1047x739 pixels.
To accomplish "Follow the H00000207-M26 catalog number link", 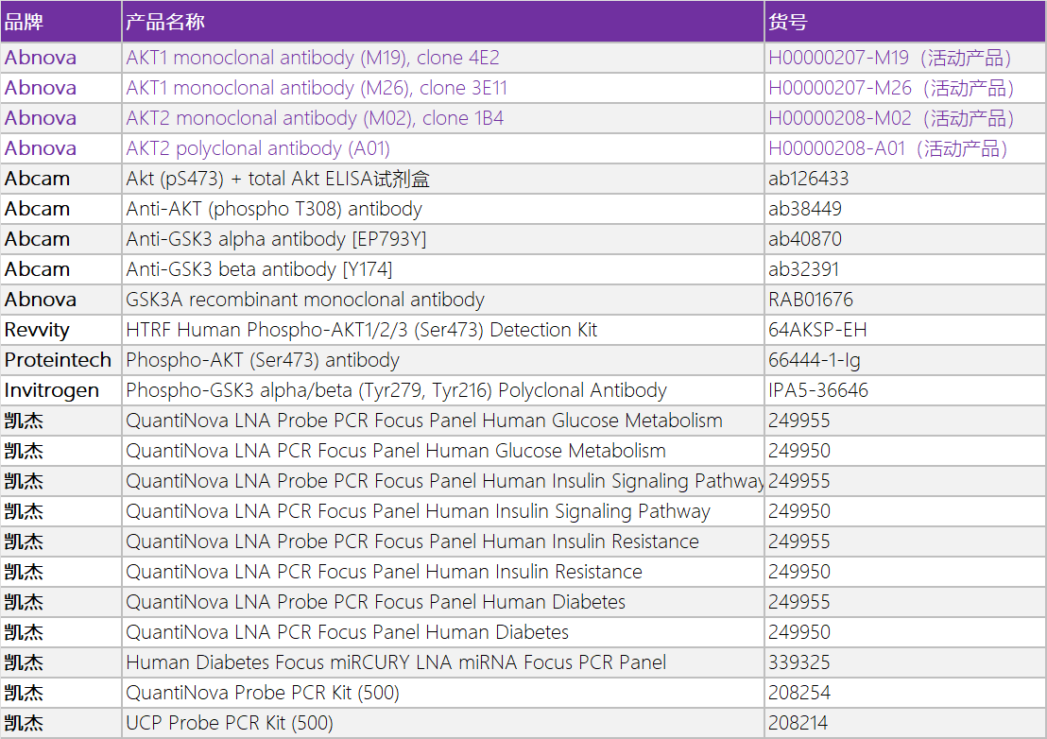I will pos(891,88).
